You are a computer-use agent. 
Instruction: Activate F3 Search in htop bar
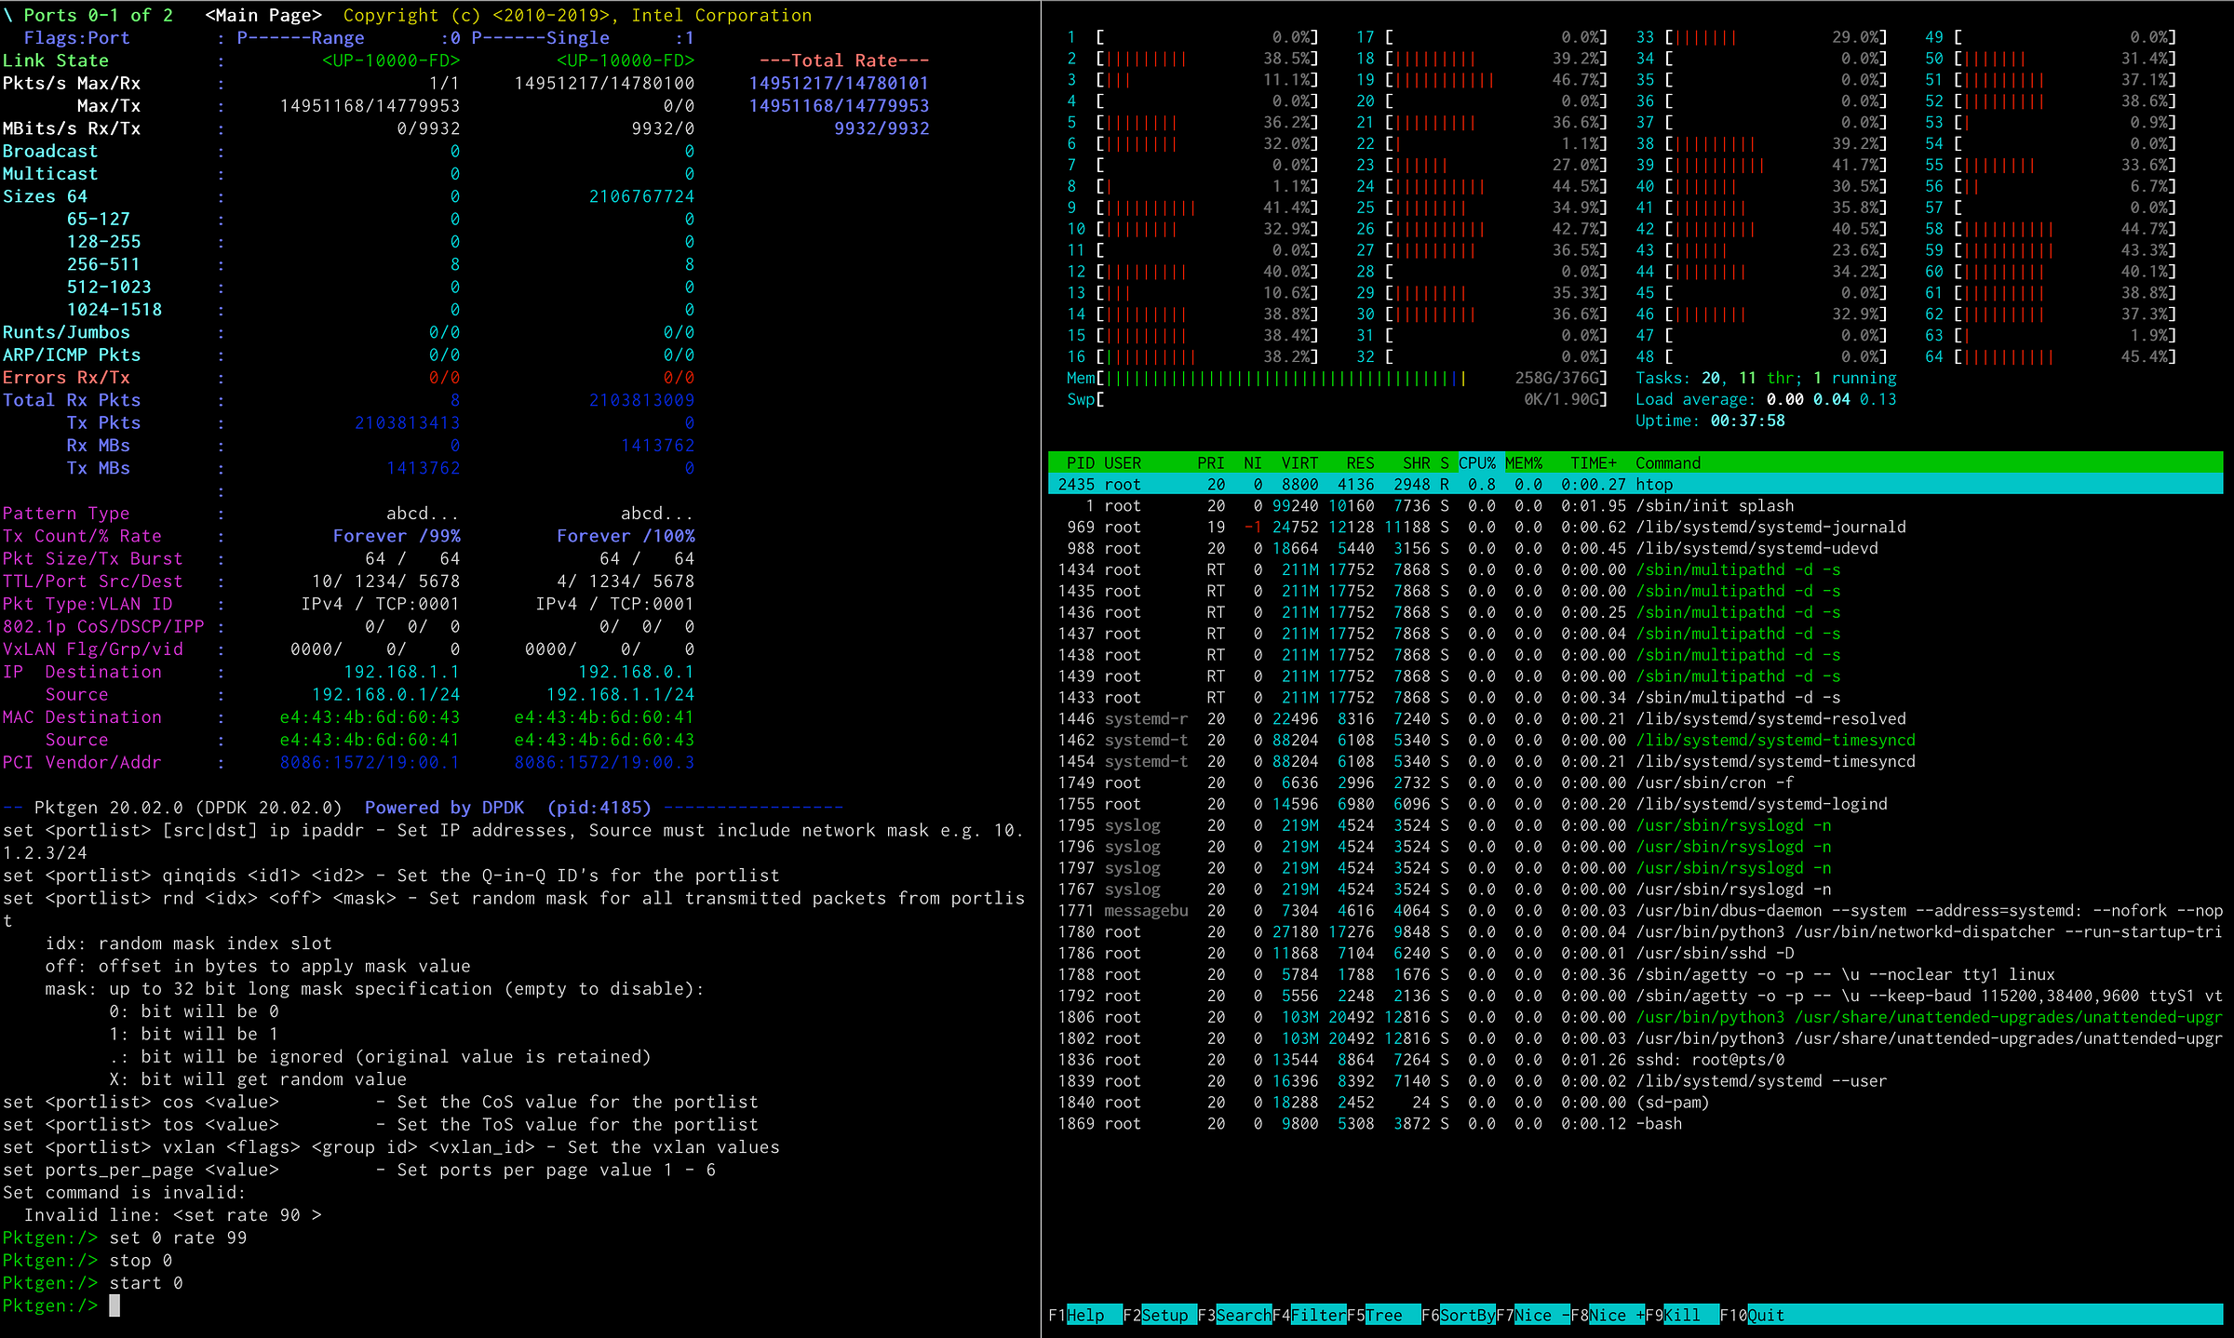(x=1243, y=1315)
